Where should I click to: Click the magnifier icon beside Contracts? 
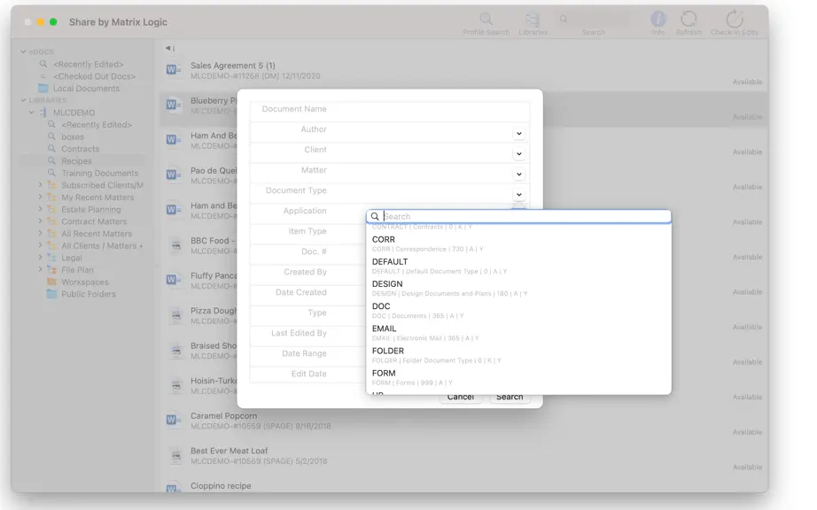tap(51, 149)
